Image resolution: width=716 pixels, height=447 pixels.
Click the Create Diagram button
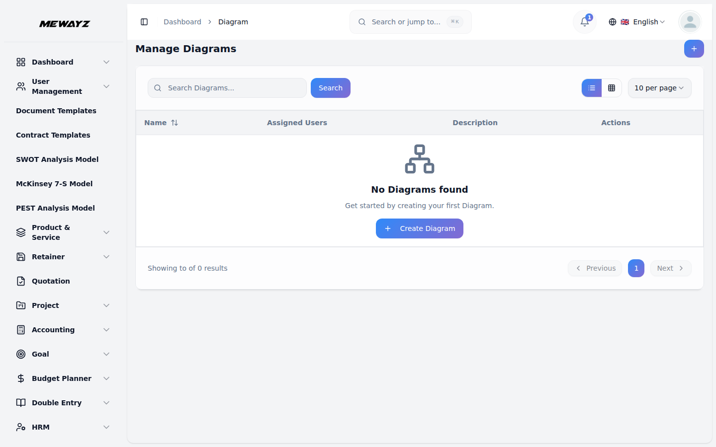419,228
